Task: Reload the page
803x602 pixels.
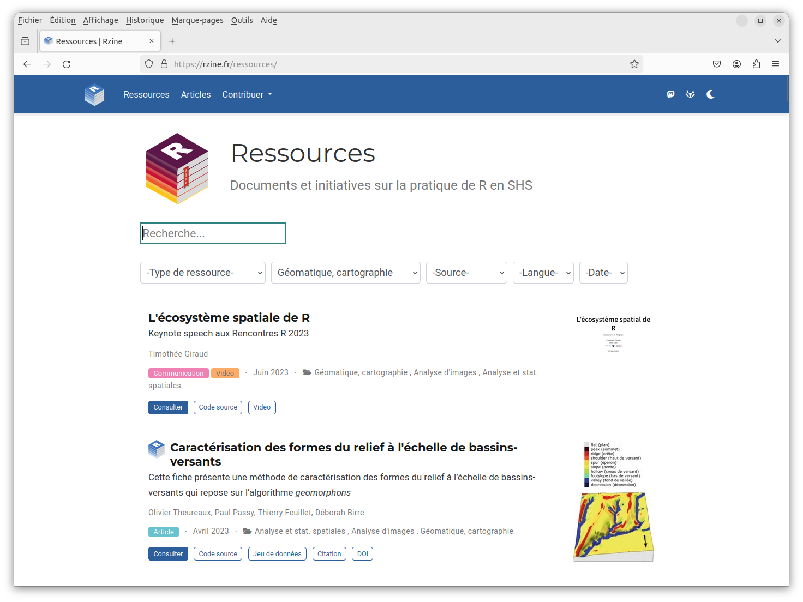Action: [x=67, y=64]
